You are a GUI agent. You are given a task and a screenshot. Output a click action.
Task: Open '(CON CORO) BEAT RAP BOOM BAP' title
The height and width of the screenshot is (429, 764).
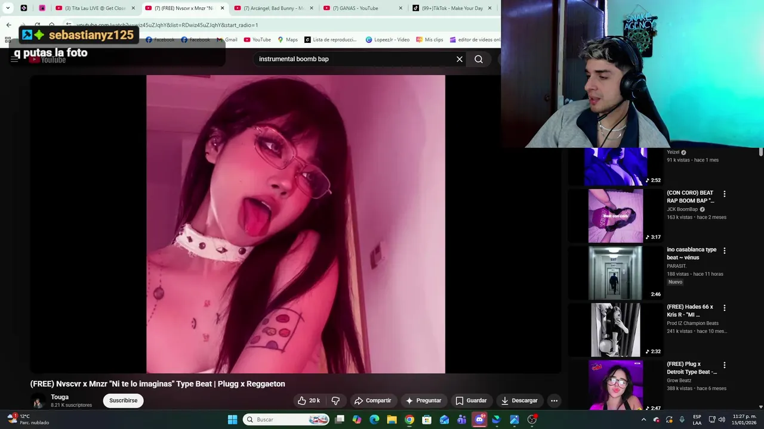click(x=690, y=197)
